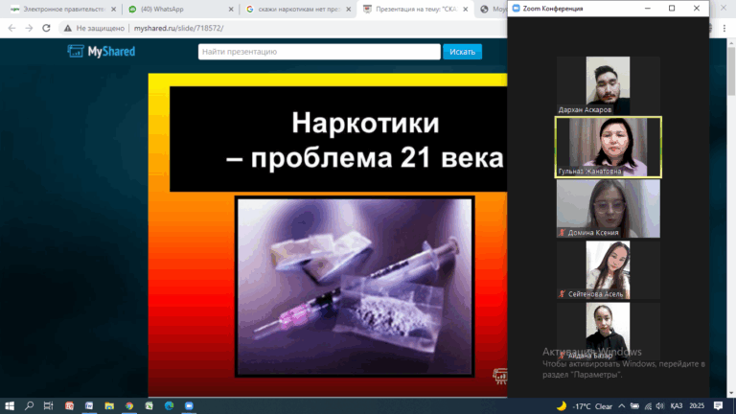Click the presentation icon at slide corner
736x414 pixels.
(x=499, y=376)
